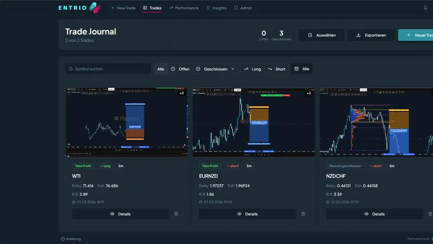Image resolution: width=433 pixels, height=244 pixels.
Task: Click the WTI R:R value 2.89
Action: [x=83, y=194]
